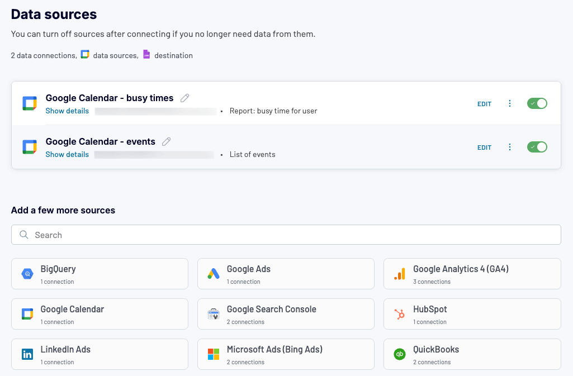Click the Google Calendar data sources summary icon
The height and width of the screenshot is (376, 573).
(x=85, y=54)
